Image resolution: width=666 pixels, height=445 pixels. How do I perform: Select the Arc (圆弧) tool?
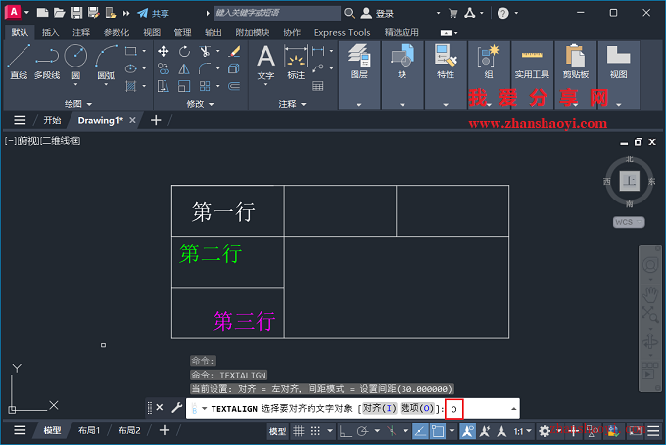click(106, 62)
